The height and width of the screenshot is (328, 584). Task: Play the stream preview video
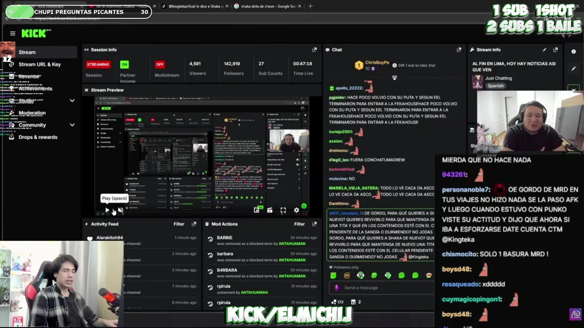[x=107, y=210]
